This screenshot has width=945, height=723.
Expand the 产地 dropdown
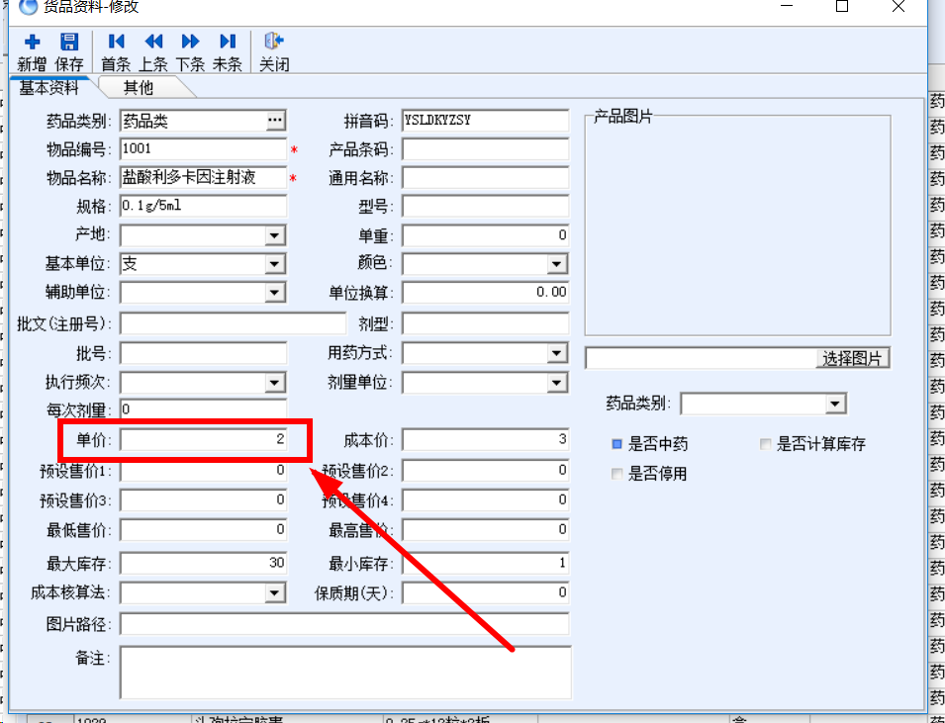point(275,235)
